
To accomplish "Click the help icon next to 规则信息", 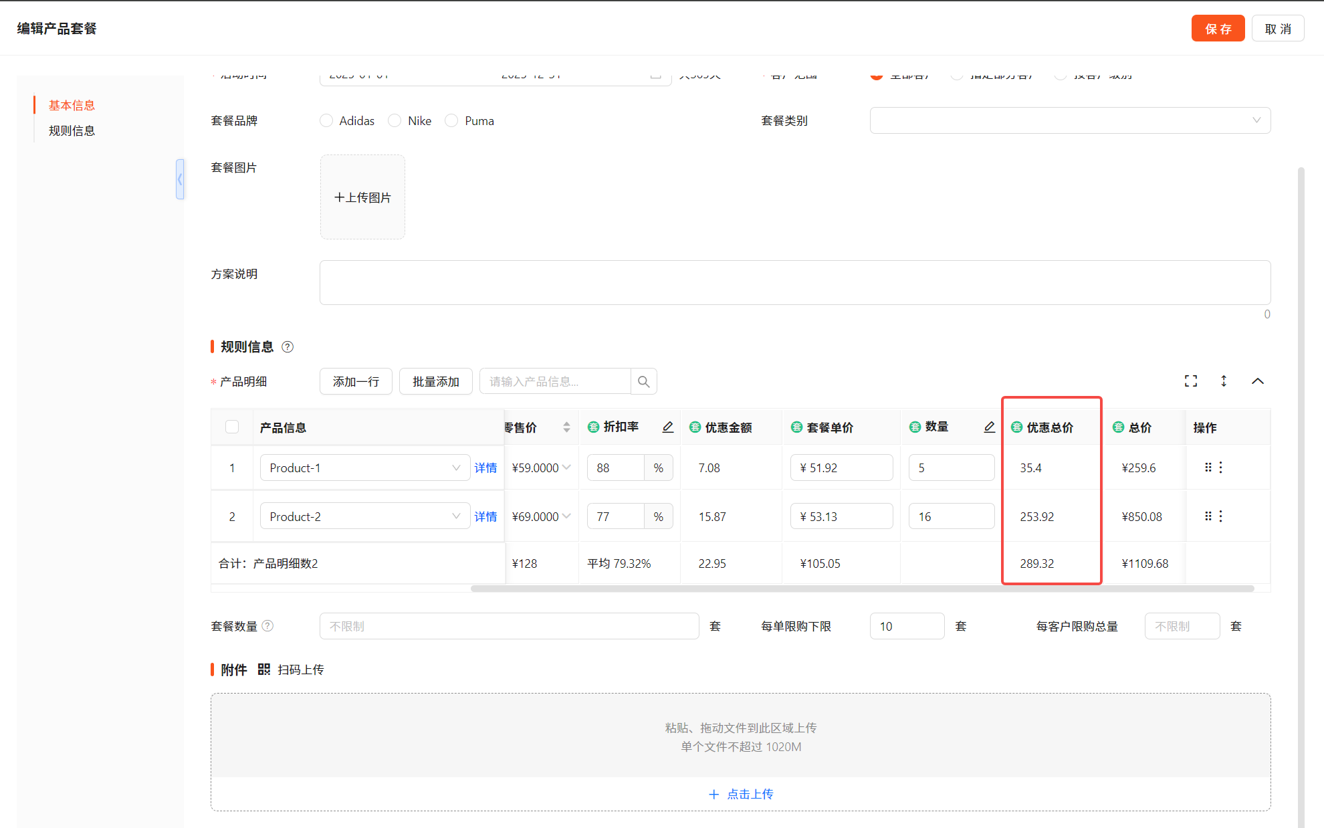I will click(288, 346).
